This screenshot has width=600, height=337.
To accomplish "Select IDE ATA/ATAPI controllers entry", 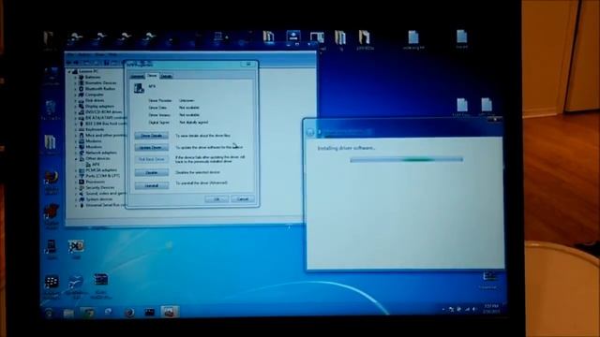I will (x=106, y=118).
